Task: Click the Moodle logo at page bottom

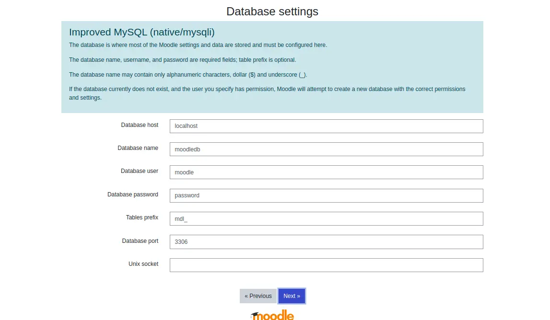Action: (x=272, y=315)
